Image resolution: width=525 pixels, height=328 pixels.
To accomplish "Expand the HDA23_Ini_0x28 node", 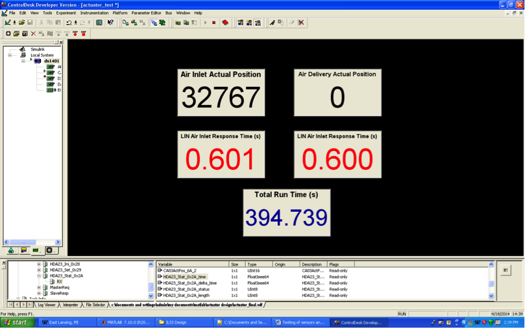I will tap(39, 264).
